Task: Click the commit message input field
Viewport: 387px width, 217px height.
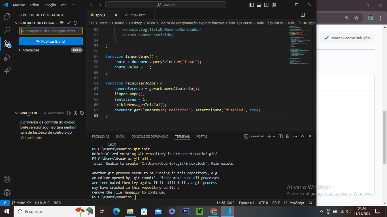Action: 51,31
